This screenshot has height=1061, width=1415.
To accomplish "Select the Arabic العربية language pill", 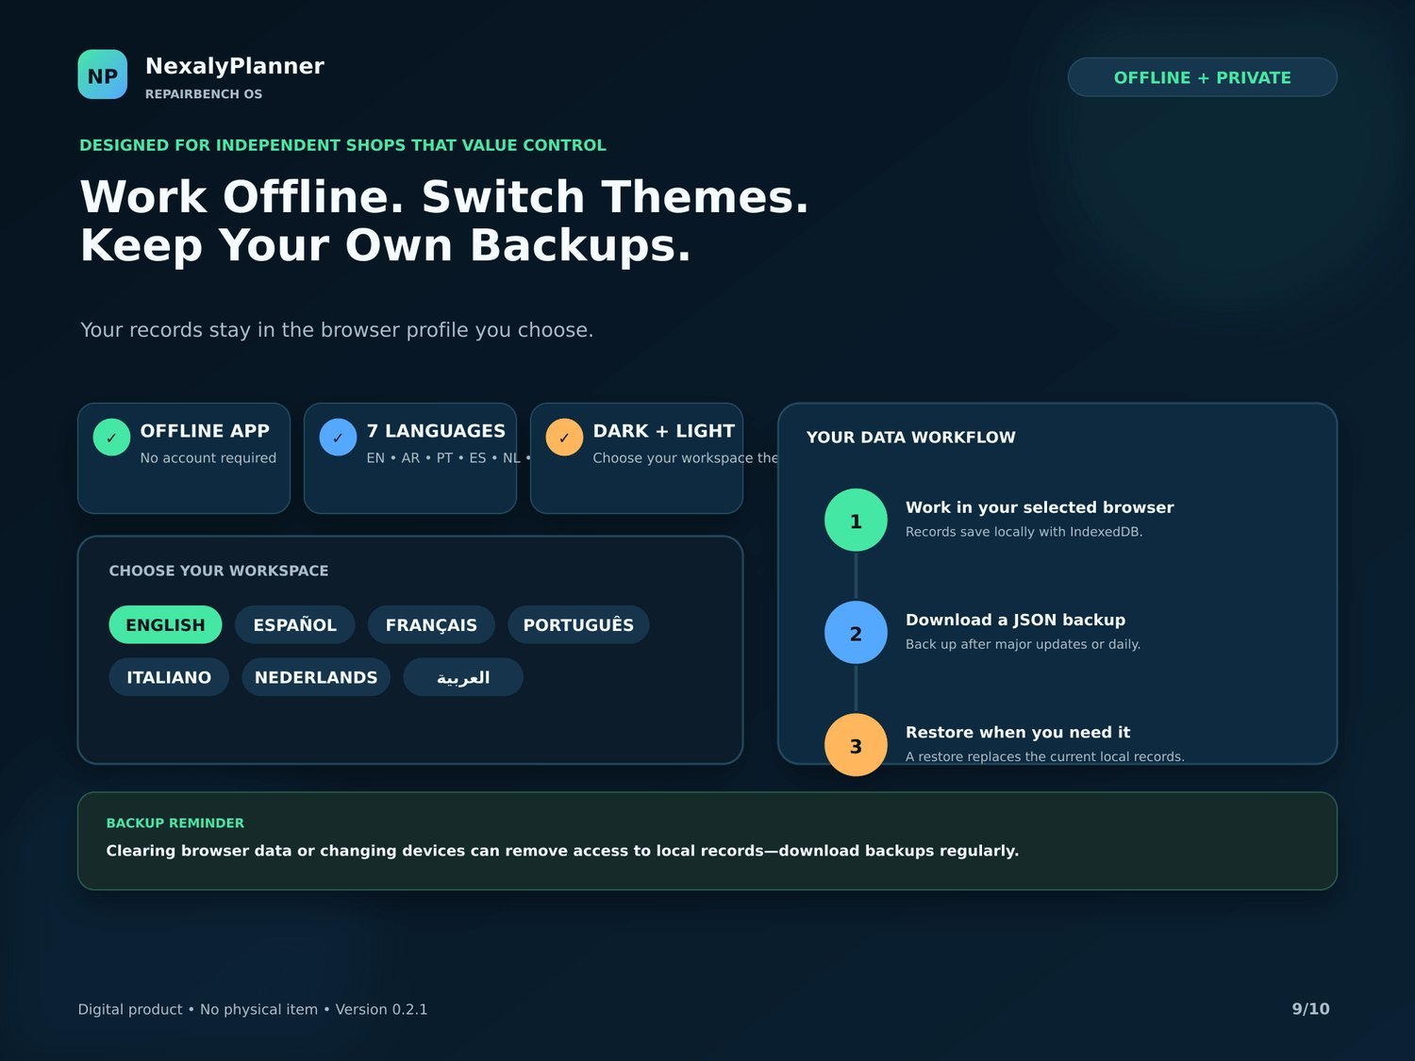I will (463, 677).
